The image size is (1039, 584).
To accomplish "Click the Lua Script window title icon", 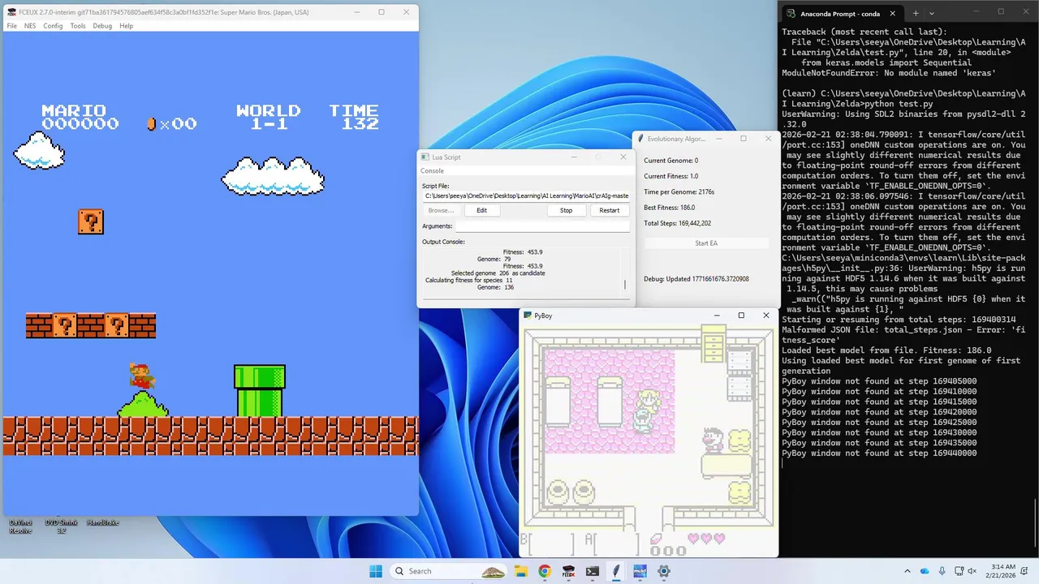I will (x=425, y=157).
